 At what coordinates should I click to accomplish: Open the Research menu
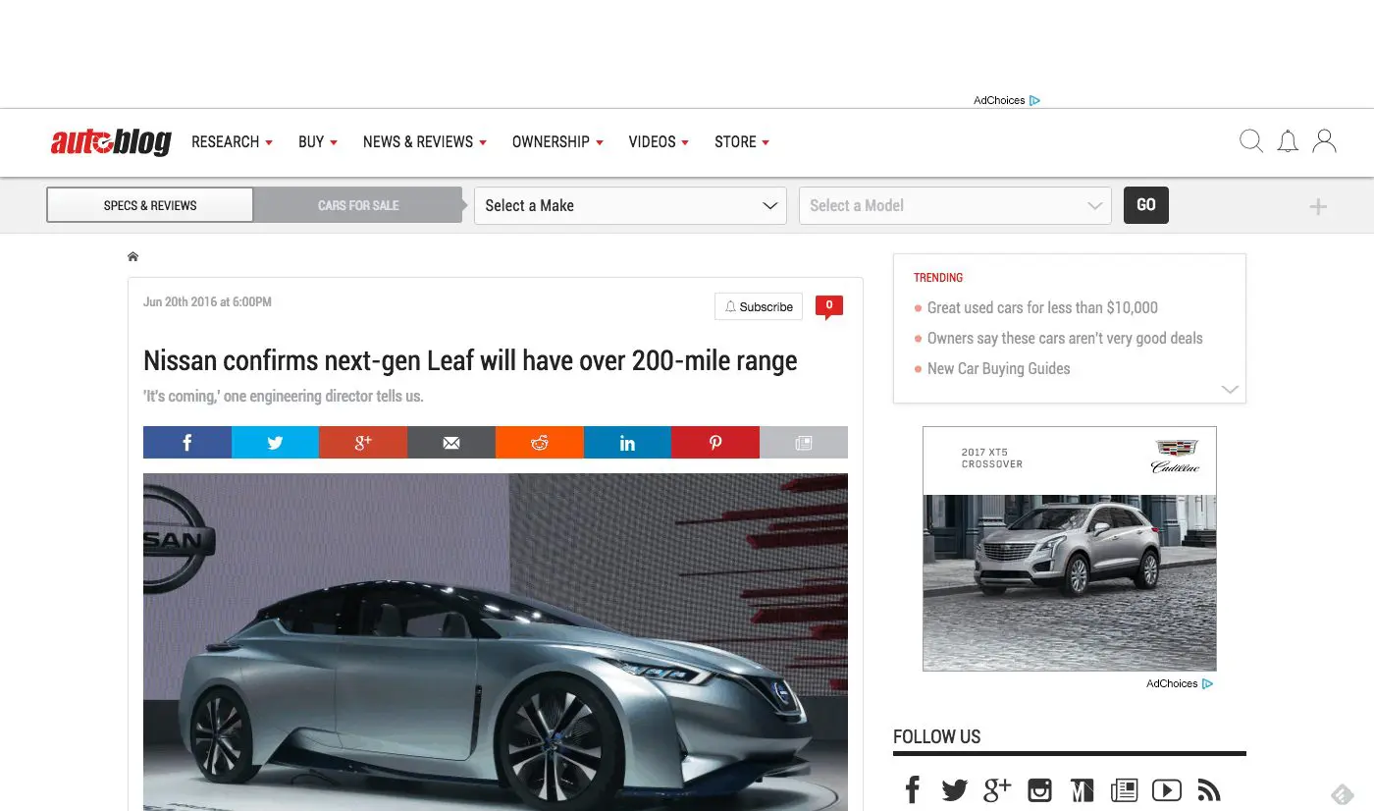[x=233, y=142]
